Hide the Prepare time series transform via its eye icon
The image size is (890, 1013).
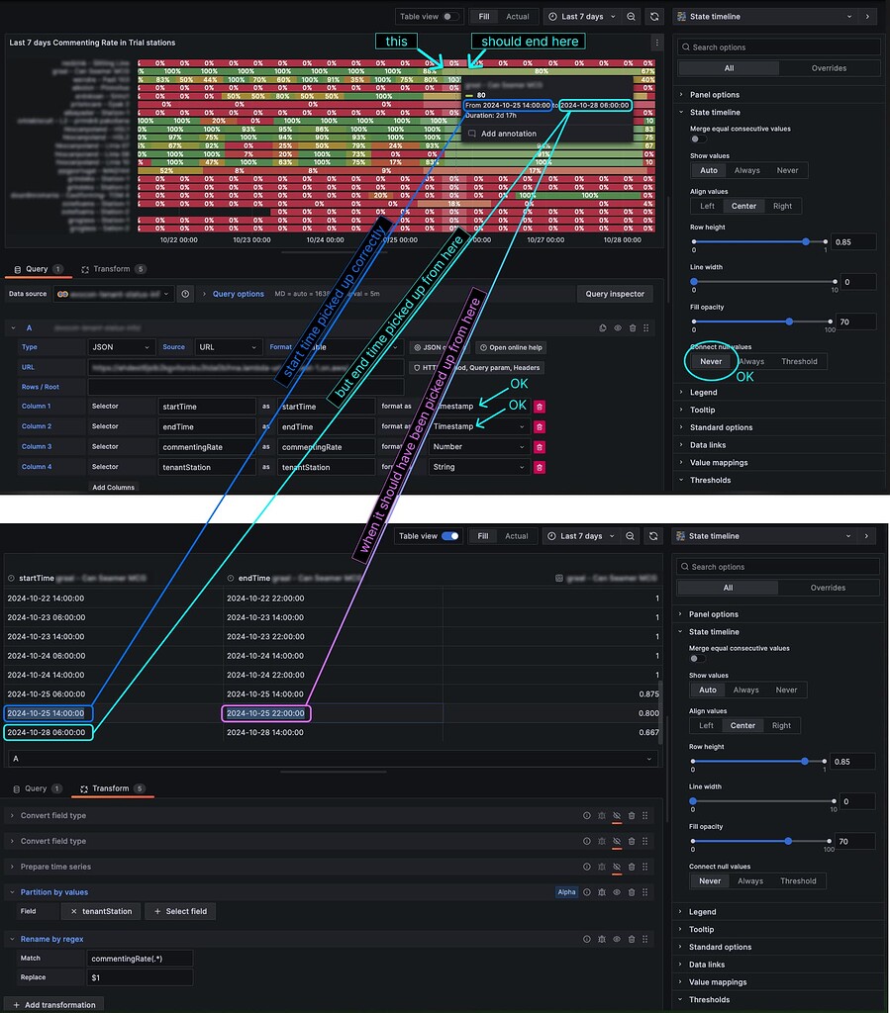618,866
